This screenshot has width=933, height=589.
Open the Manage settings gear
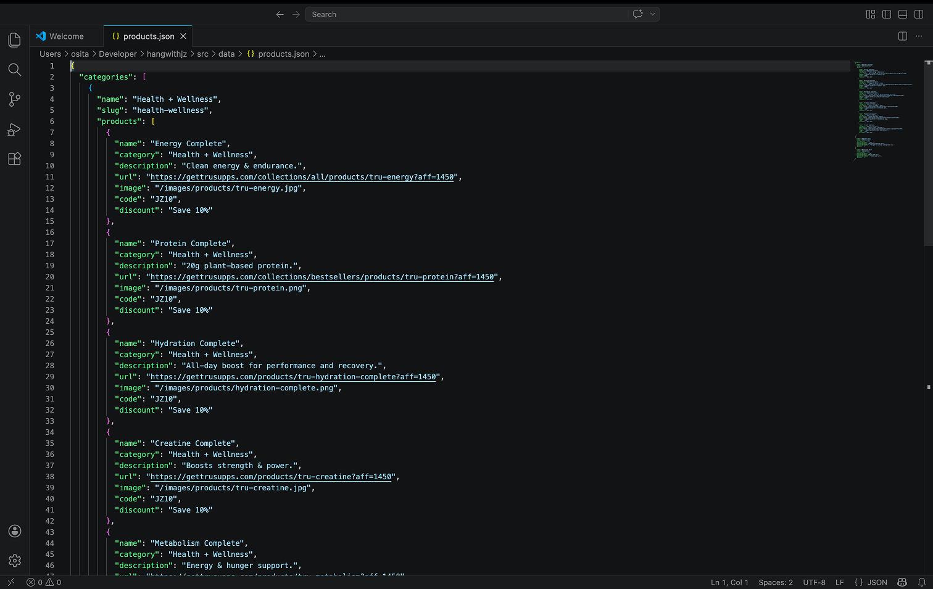(x=14, y=561)
